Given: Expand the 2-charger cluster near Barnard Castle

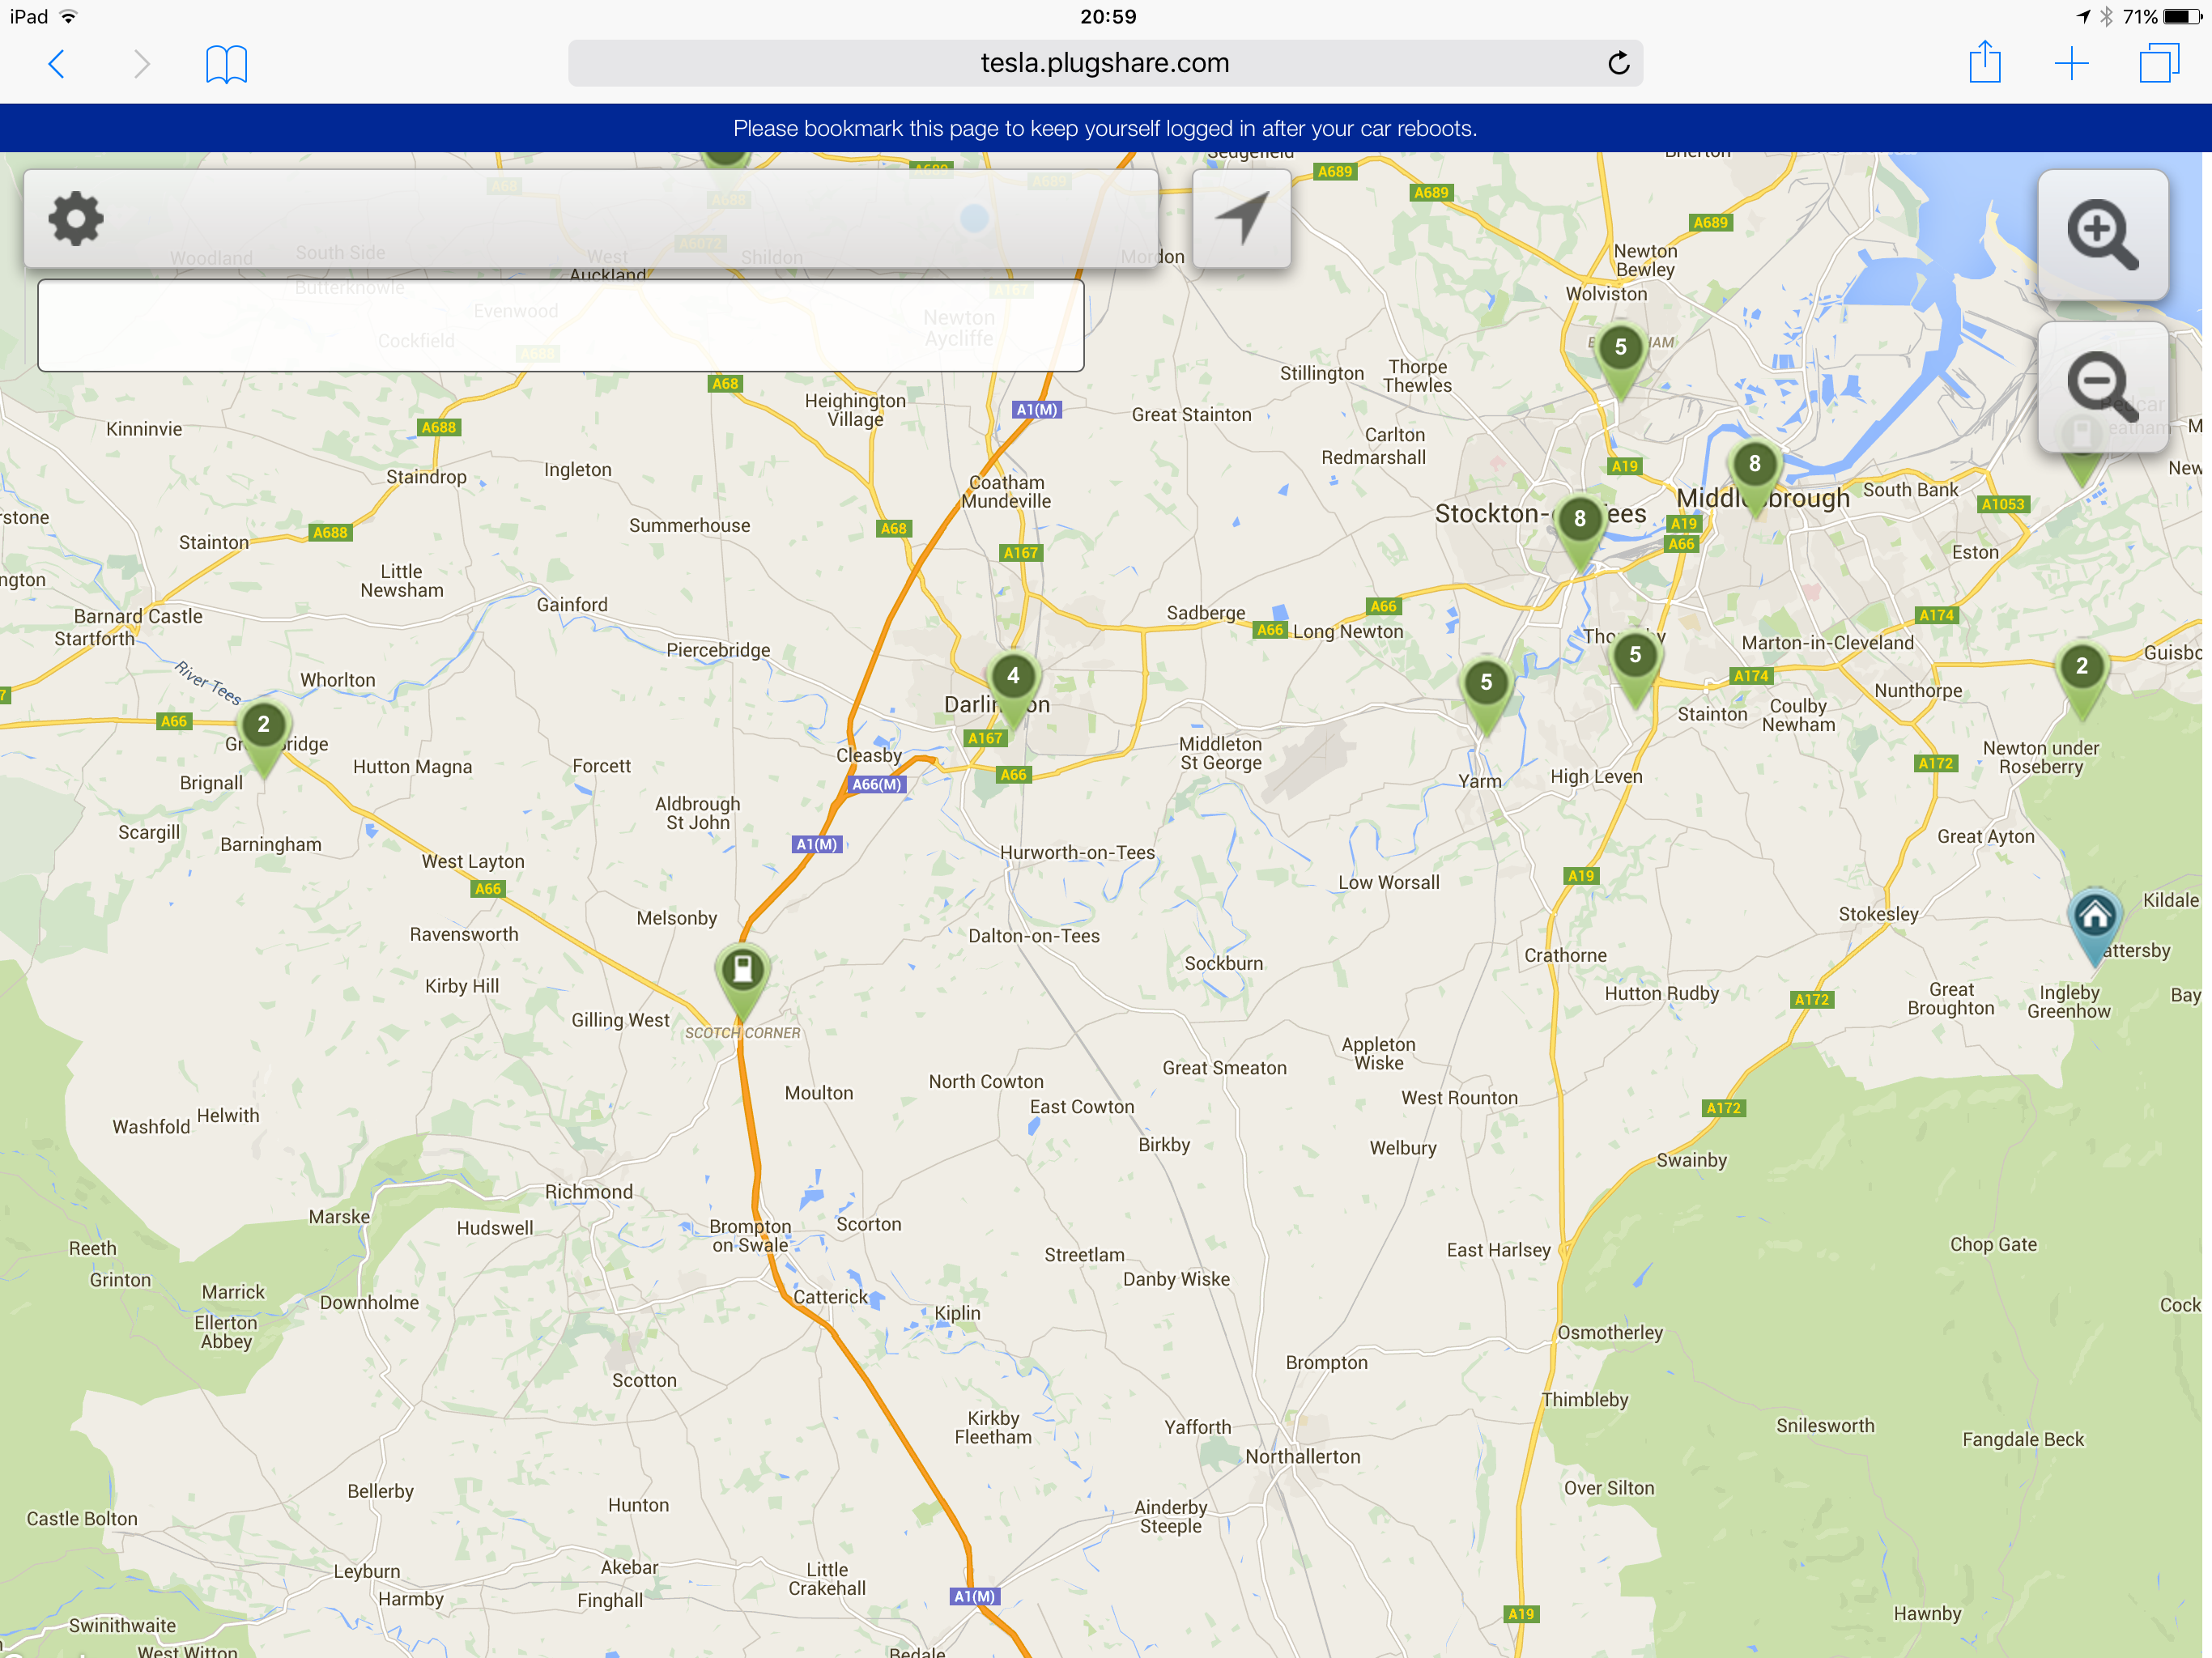Looking at the screenshot, I should tap(263, 727).
